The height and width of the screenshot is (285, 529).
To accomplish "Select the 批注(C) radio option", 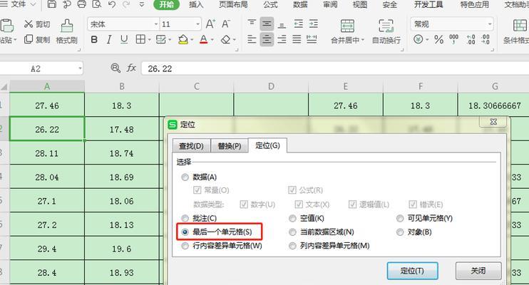I will pos(185,218).
